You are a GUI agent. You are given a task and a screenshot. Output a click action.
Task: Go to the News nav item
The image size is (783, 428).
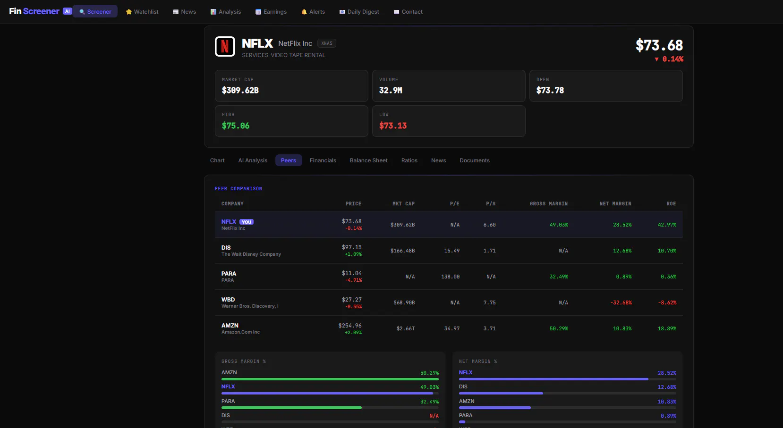(184, 11)
